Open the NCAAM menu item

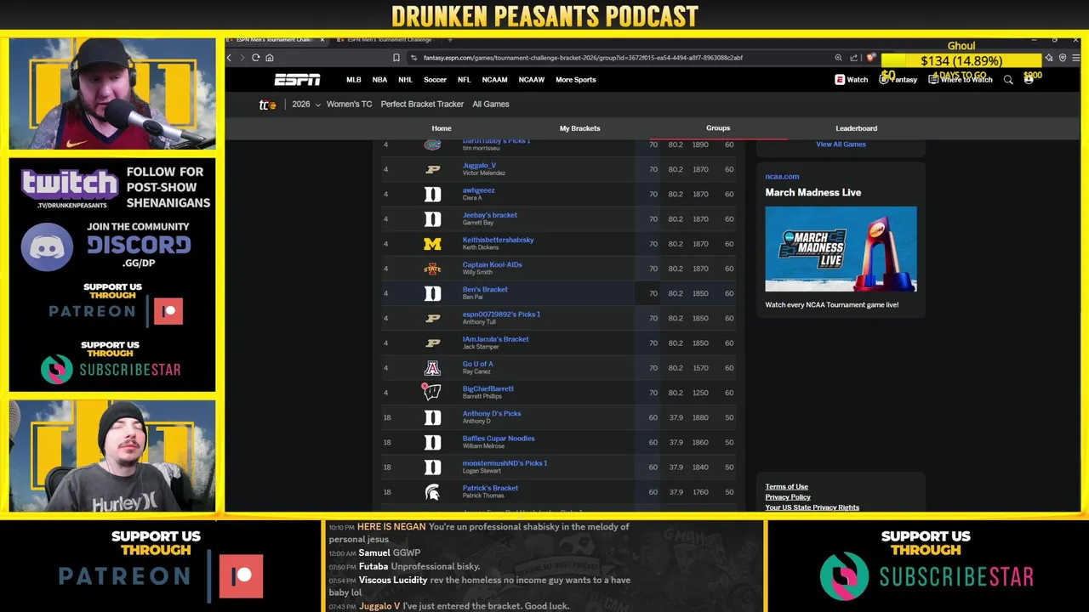(x=494, y=80)
